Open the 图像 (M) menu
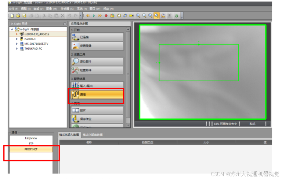 (x=51, y=9)
